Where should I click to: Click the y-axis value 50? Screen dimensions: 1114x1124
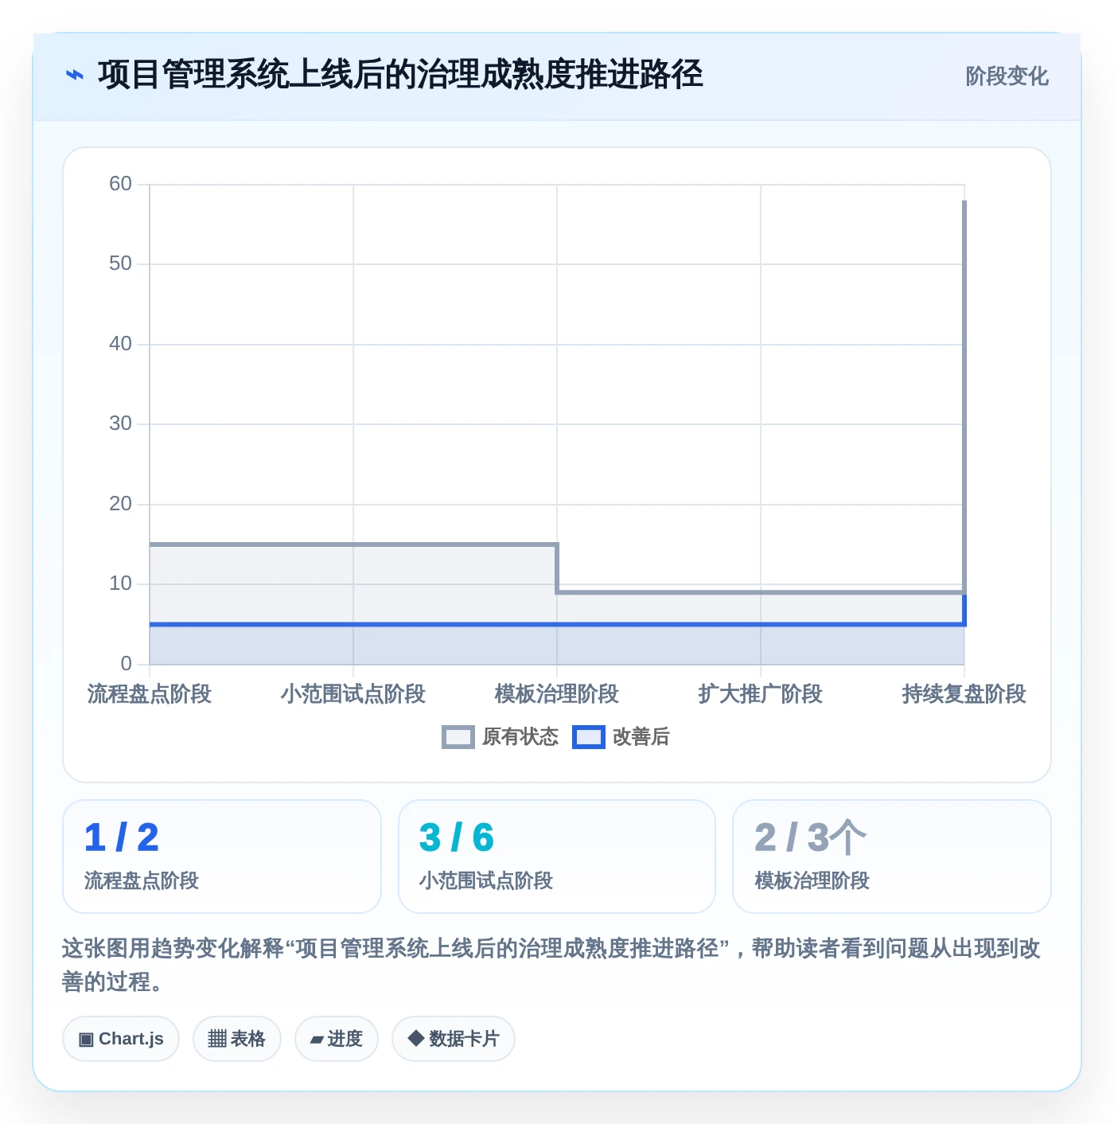(120, 263)
